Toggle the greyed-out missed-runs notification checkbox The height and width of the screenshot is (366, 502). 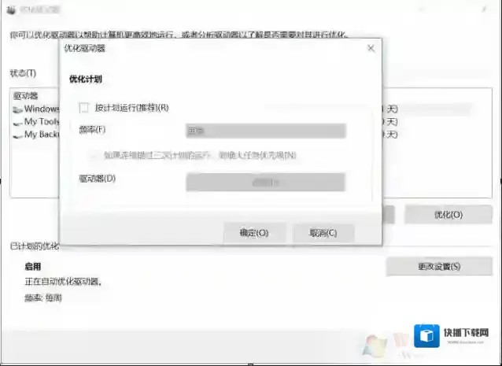pos(96,155)
